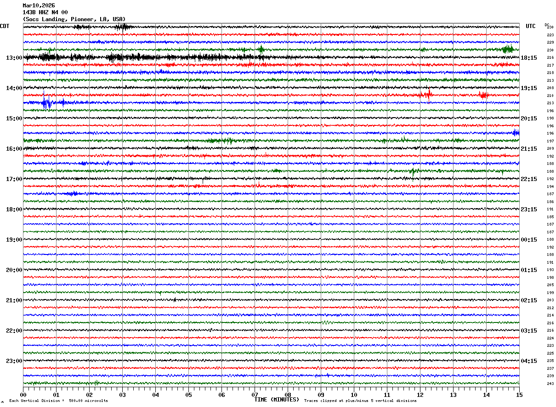Click minute tick '07' on the bottom axis
The width and height of the screenshot is (556, 407).
pyautogui.click(x=255, y=395)
